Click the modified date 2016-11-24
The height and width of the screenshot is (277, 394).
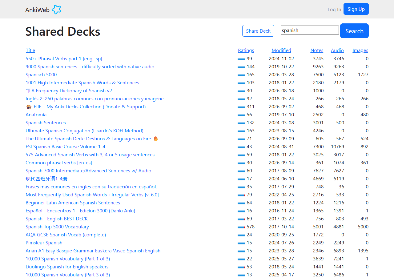pos(281,211)
